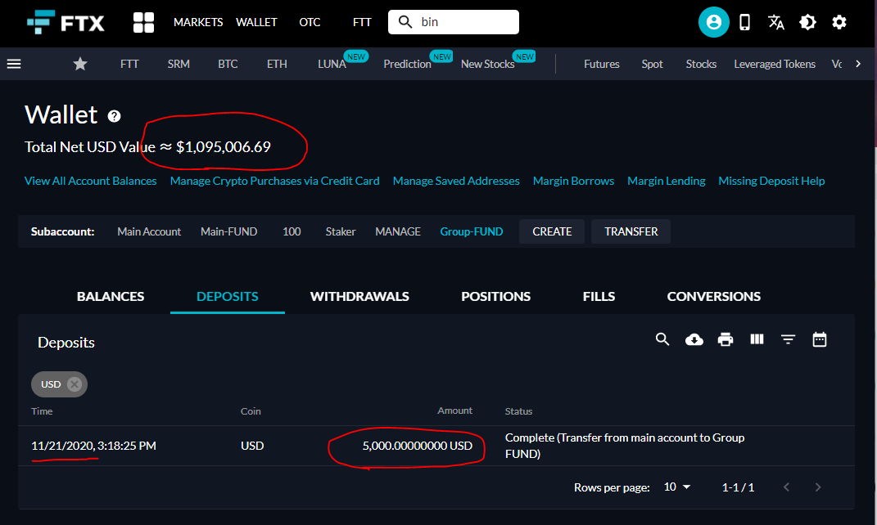Open the settings gear icon

pos(839,22)
